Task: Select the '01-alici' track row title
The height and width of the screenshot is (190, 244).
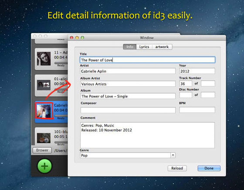Action: [61, 79]
